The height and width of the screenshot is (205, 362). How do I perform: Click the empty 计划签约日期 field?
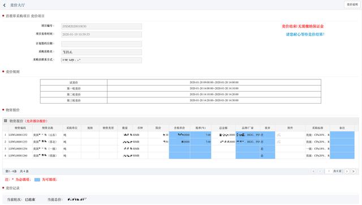[x=102, y=44]
